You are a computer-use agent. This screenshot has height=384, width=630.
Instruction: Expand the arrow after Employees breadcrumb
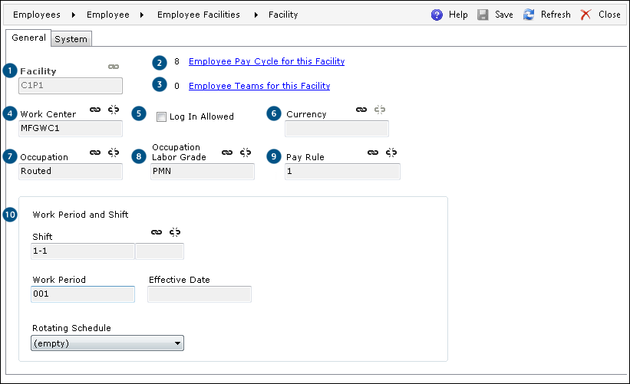(74, 15)
